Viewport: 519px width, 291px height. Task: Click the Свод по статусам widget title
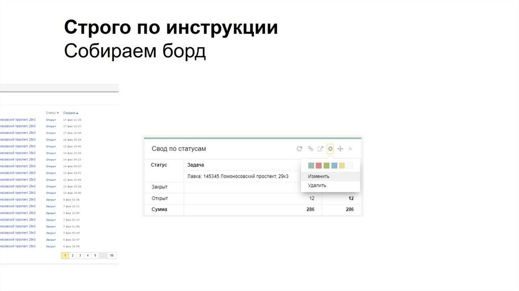(179, 149)
